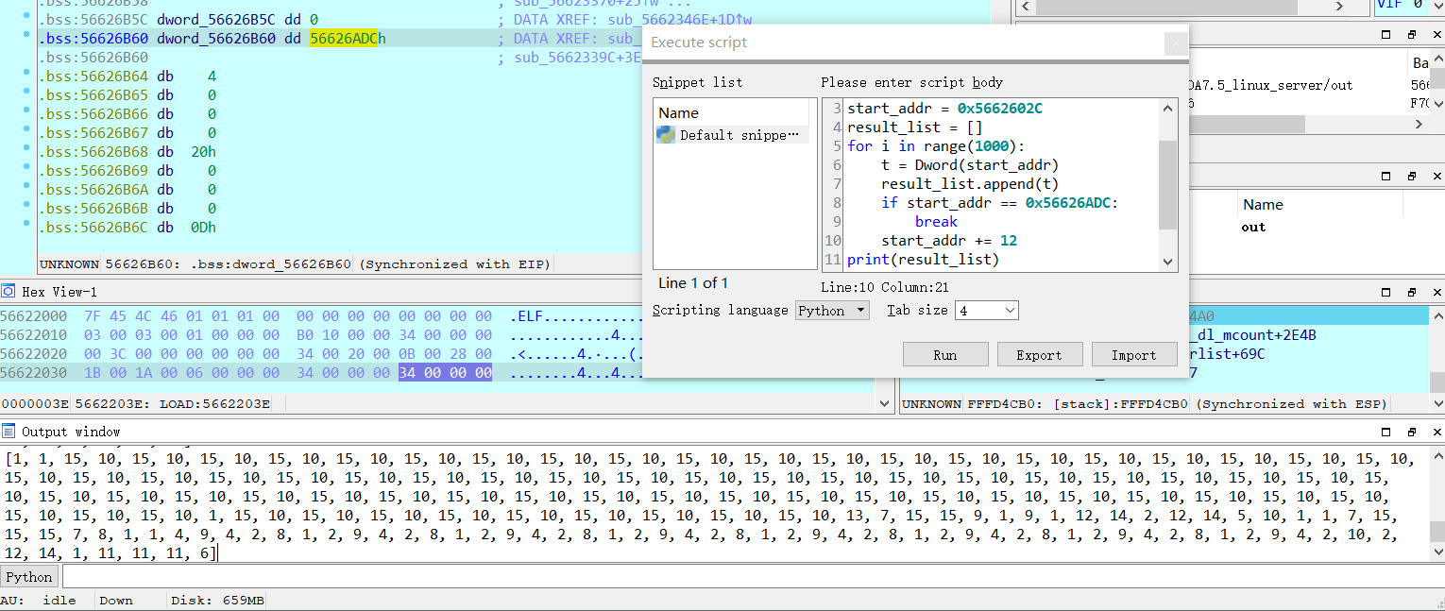Click 'db 20h' at .bss:56626B68
Image resolution: width=1445 pixels, height=611 pixels.
[187, 152]
